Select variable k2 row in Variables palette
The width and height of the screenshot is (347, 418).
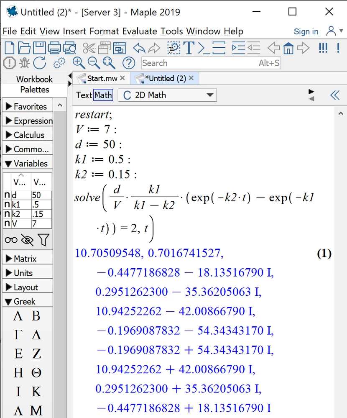click(28, 214)
